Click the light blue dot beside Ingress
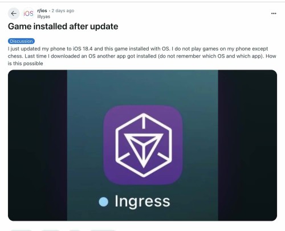The image size is (285, 231). point(104,202)
